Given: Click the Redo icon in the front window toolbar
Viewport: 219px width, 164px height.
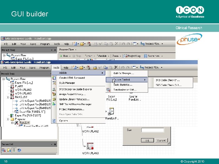Looking at the screenshot, I should click(128, 67).
